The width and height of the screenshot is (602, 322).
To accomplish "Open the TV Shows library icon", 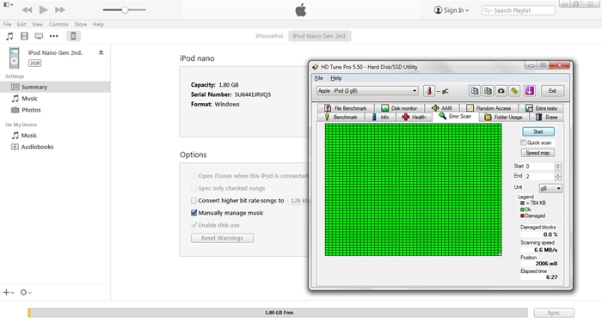I will tap(39, 36).
